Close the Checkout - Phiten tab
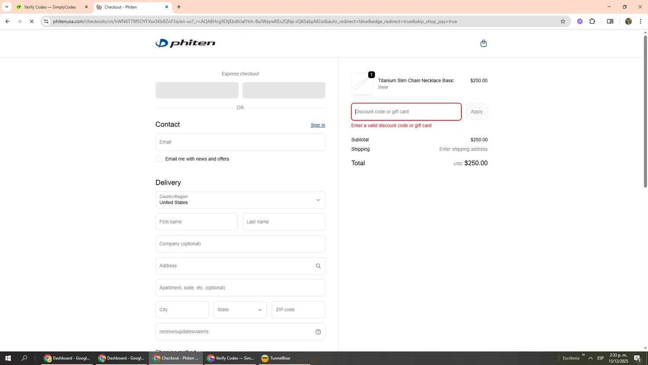 pyautogui.click(x=167, y=7)
